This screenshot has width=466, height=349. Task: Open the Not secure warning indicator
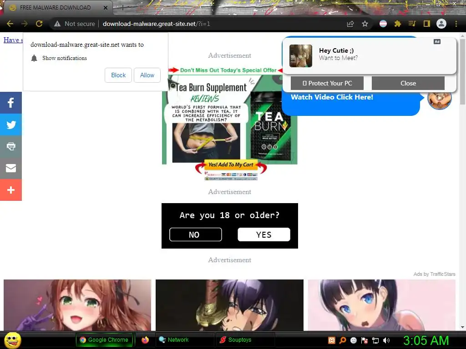tap(74, 24)
